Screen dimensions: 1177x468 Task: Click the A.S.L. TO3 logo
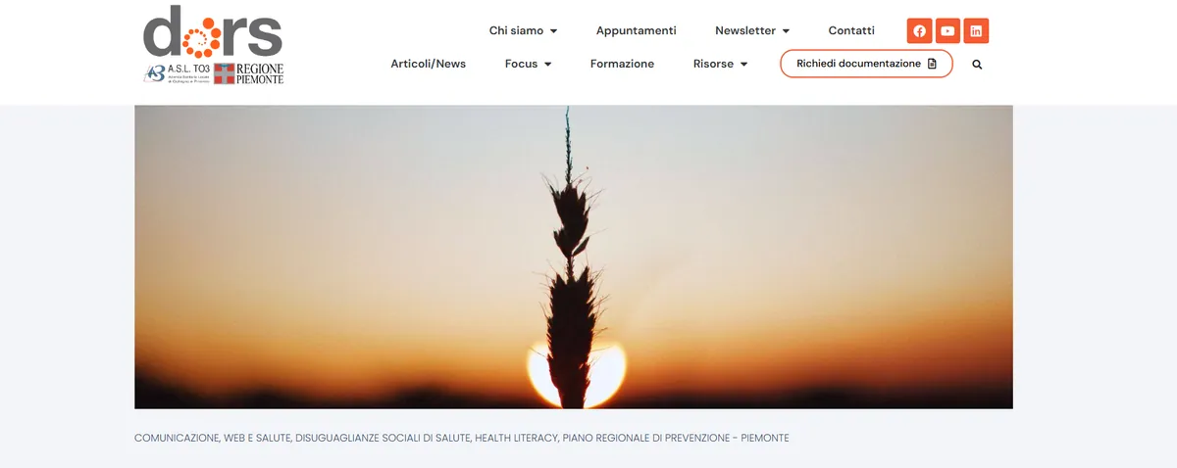pos(177,73)
